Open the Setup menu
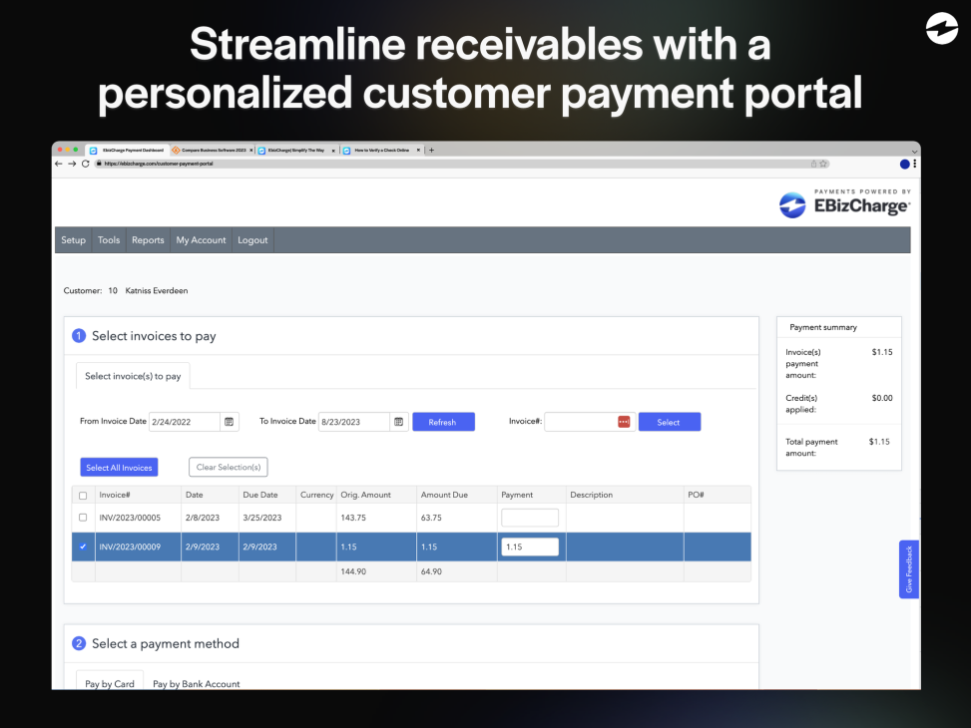Screen dimensions: 971x728 pos(74,240)
